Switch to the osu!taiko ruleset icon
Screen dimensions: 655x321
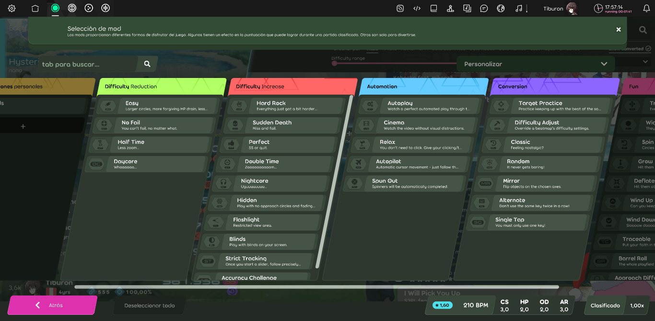pyautogui.click(x=72, y=8)
